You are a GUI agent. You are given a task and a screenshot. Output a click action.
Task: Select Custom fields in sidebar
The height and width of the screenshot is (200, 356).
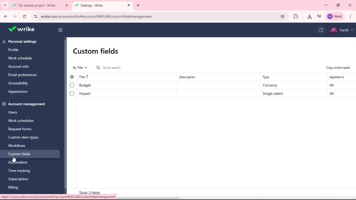pyautogui.click(x=30, y=154)
